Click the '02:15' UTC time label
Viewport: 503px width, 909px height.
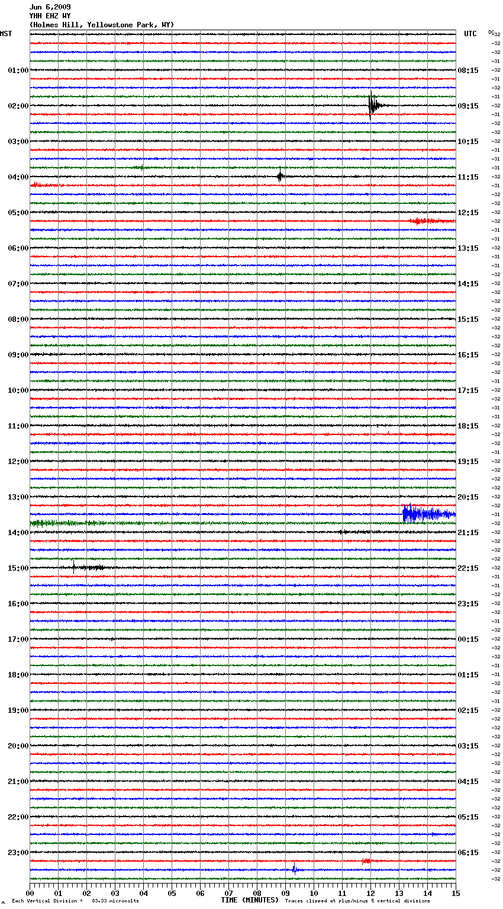468,710
